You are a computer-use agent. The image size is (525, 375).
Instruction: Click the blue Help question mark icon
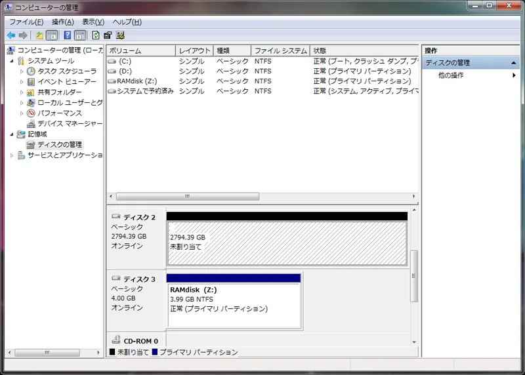coord(68,35)
